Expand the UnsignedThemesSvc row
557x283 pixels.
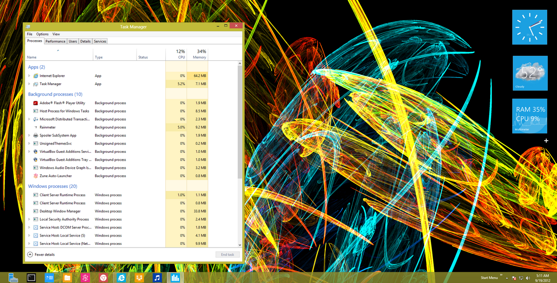[x=29, y=143]
